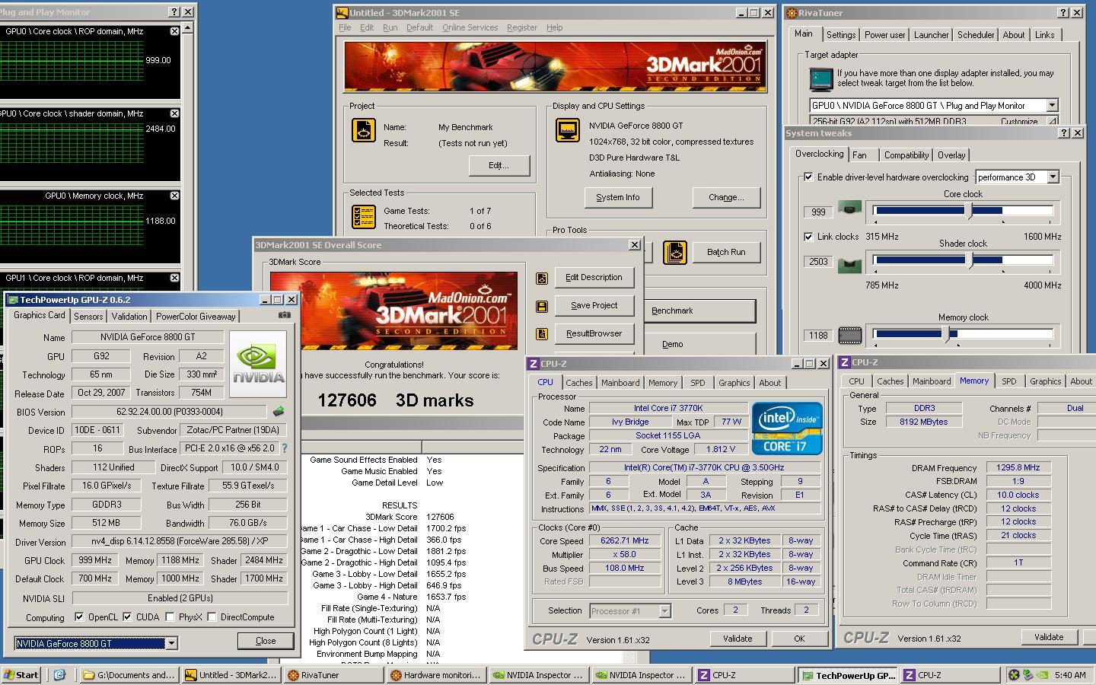Open the Help menu in 3DMark2001
The width and height of the screenshot is (1096, 685).
(554, 27)
